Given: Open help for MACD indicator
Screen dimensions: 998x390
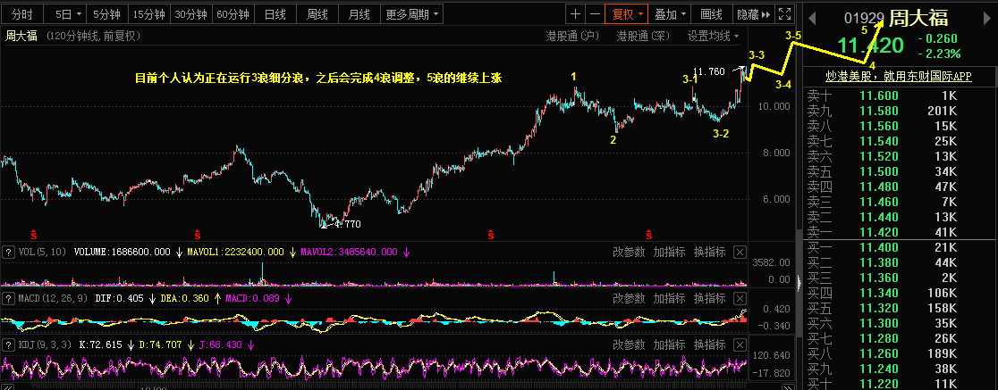Looking at the screenshot, I should pos(8,299).
